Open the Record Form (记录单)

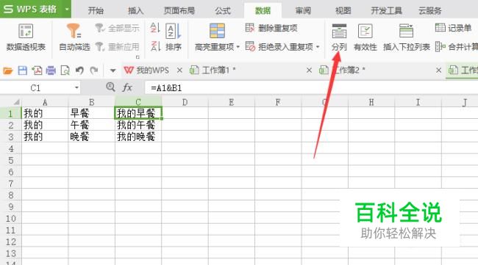[x=453, y=28]
